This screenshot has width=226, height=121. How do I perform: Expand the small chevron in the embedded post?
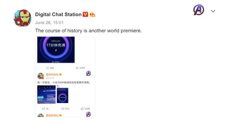93,74
